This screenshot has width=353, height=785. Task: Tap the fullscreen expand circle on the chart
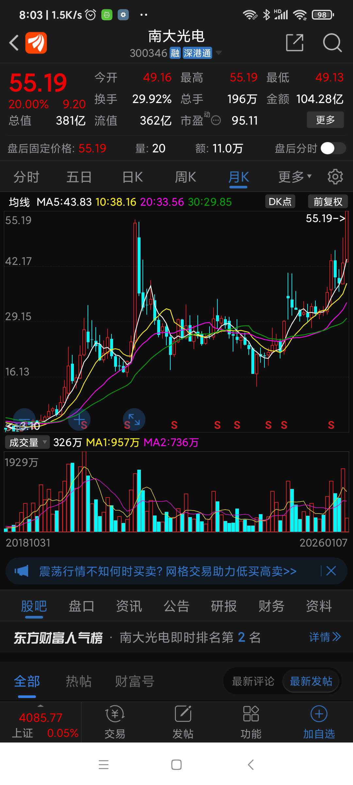click(x=134, y=419)
